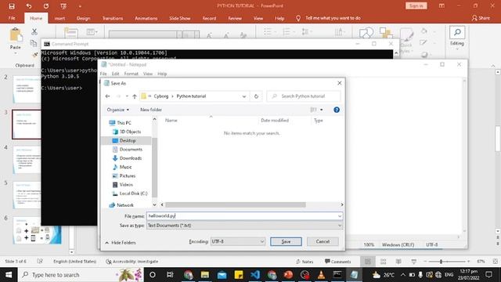Click Search Python tutorial box
The width and height of the screenshot is (501, 282).
[304, 96]
